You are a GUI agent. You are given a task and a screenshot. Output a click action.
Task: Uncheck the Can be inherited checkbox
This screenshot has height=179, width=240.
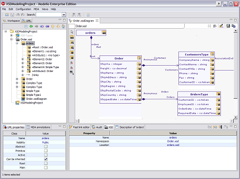click(x=46, y=159)
